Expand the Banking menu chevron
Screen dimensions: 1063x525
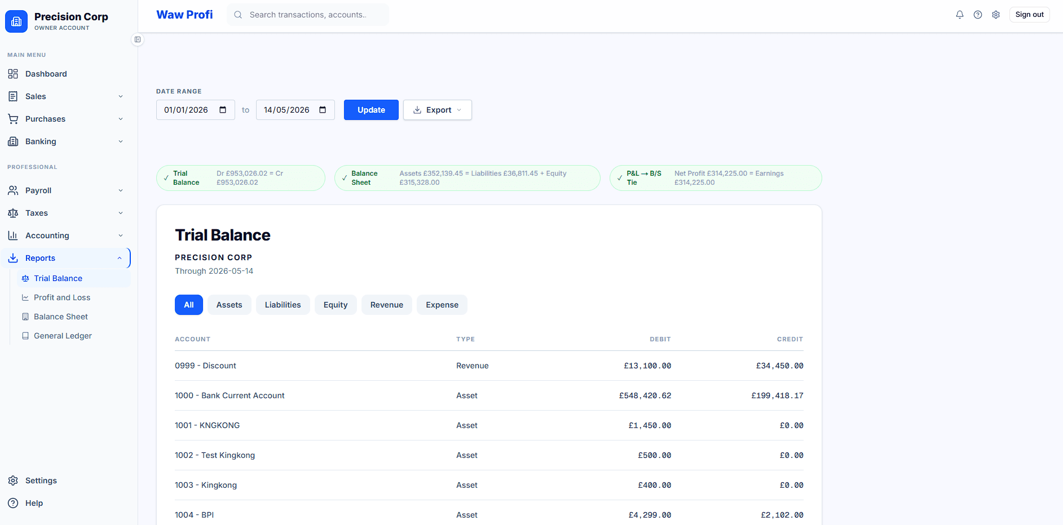point(121,141)
